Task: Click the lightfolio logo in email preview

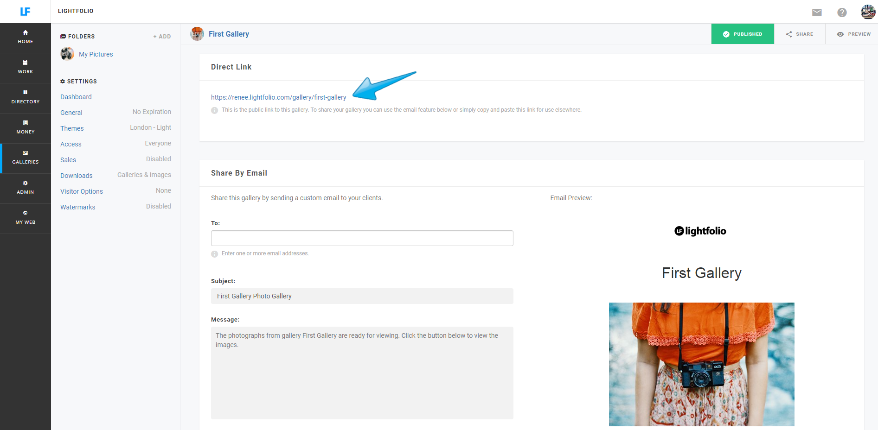Action: tap(700, 231)
